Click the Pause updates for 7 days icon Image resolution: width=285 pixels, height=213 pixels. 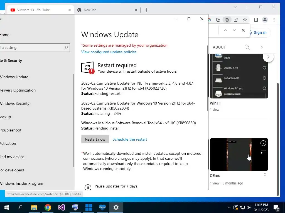tap(88, 187)
